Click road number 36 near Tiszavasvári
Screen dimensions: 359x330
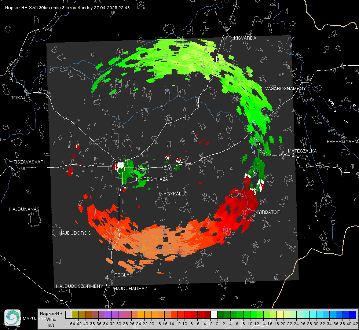23,169
